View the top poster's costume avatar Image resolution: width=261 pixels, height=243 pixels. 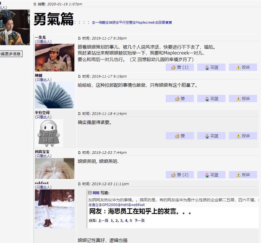(x=15, y=27)
